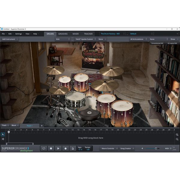The image size is (180, 180).
Task: Switch to the MIXER tab
Action: (x=76, y=34)
